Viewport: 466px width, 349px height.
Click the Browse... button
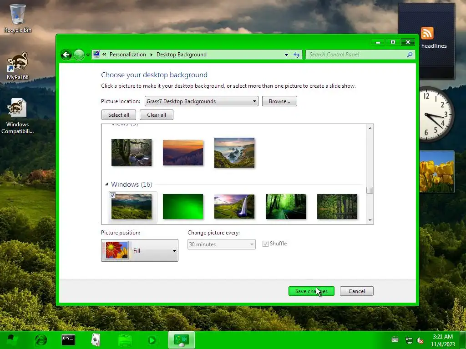coord(279,101)
